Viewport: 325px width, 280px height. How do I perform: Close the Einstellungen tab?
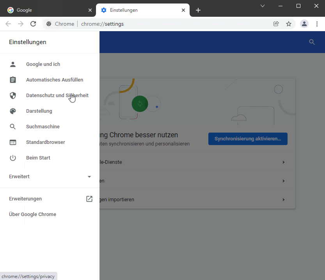pos(183,10)
